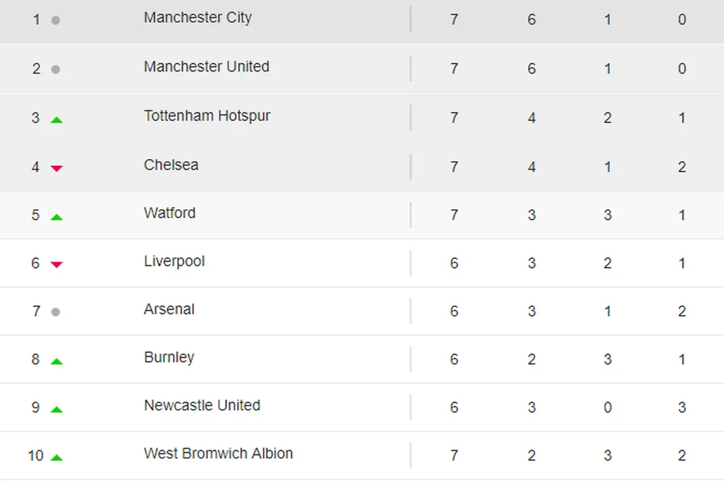Screen dimensions: 724x482
Task: Go to the Watford team link
Action: tap(170, 213)
